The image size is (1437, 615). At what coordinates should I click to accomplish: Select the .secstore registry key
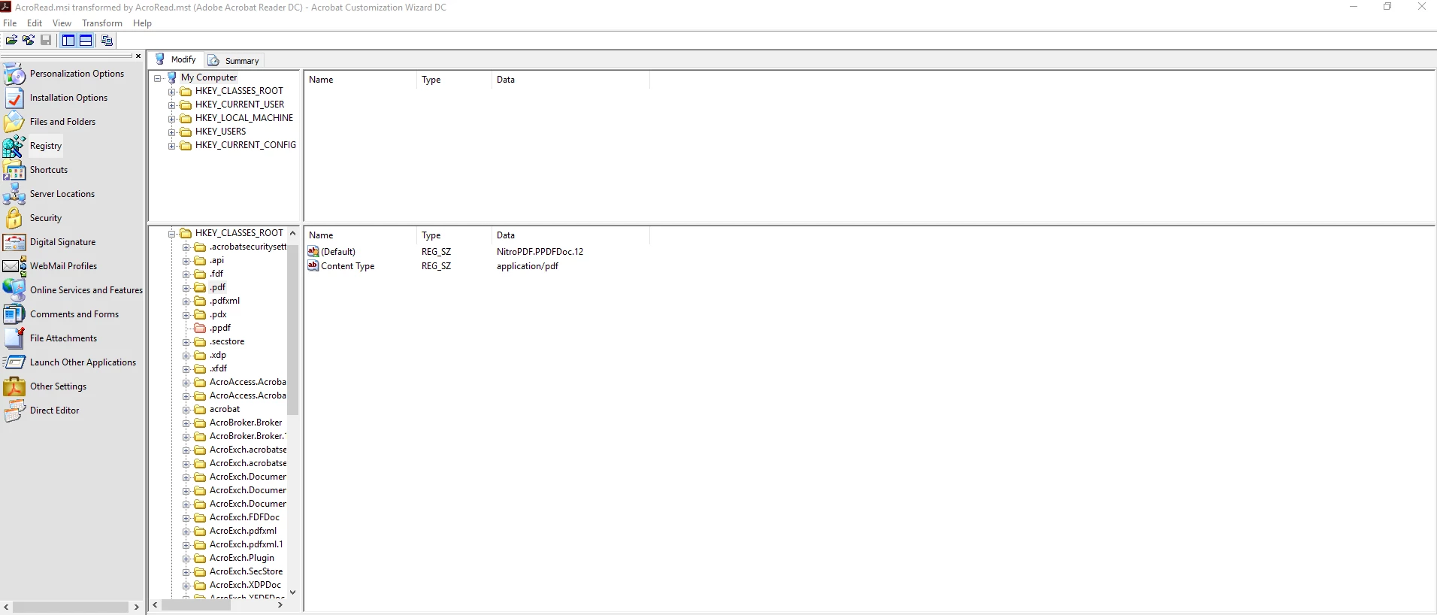click(x=227, y=341)
